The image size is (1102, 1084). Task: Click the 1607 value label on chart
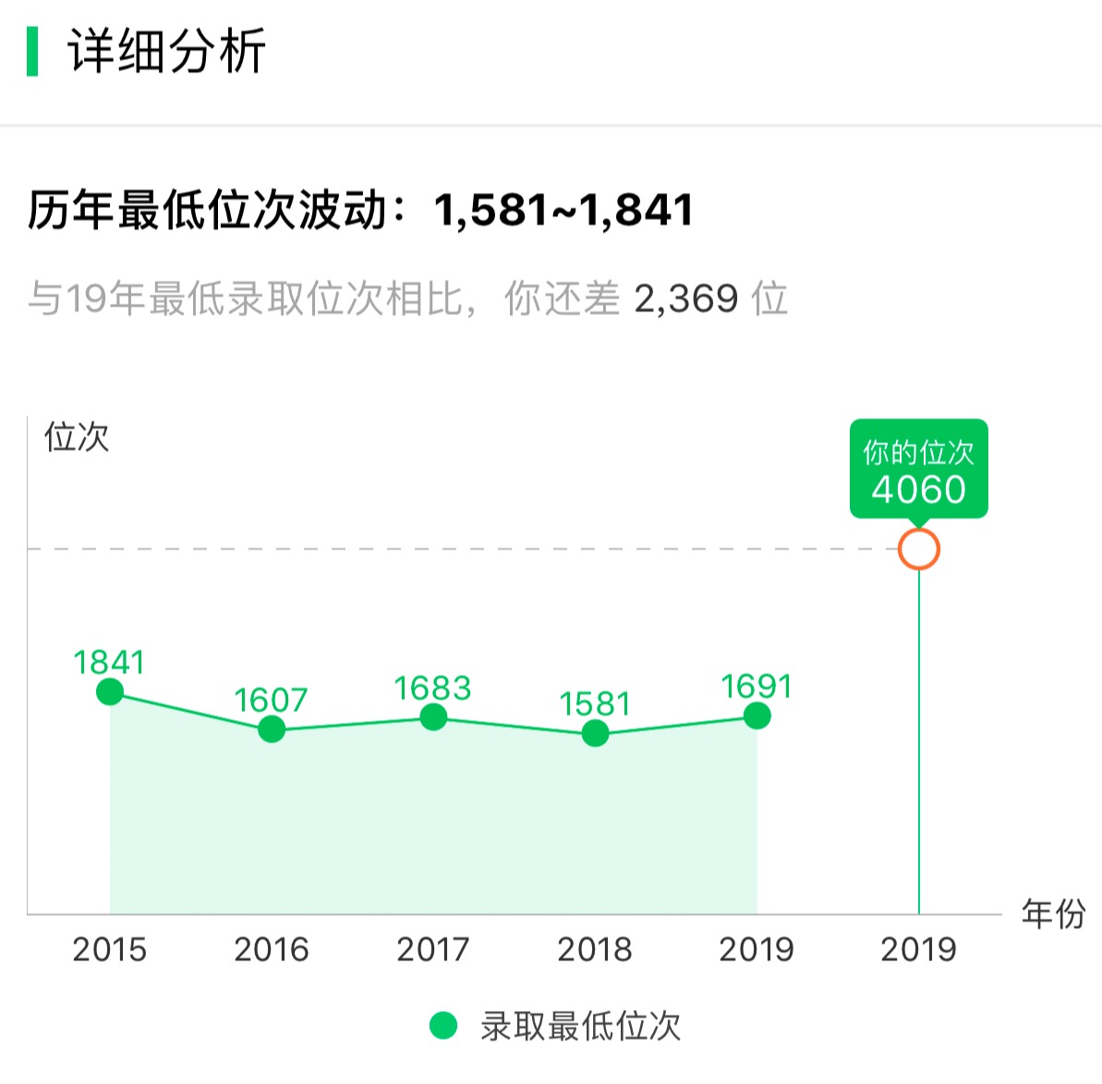pyautogui.click(x=271, y=701)
